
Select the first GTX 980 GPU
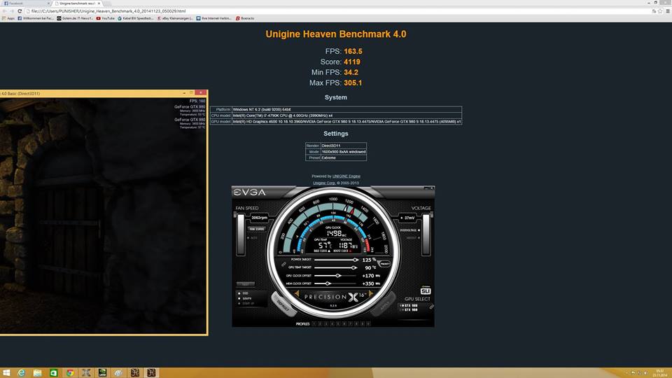(409, 306)
